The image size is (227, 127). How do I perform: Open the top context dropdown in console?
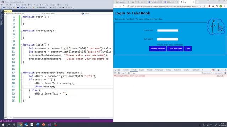coord(124,73)
